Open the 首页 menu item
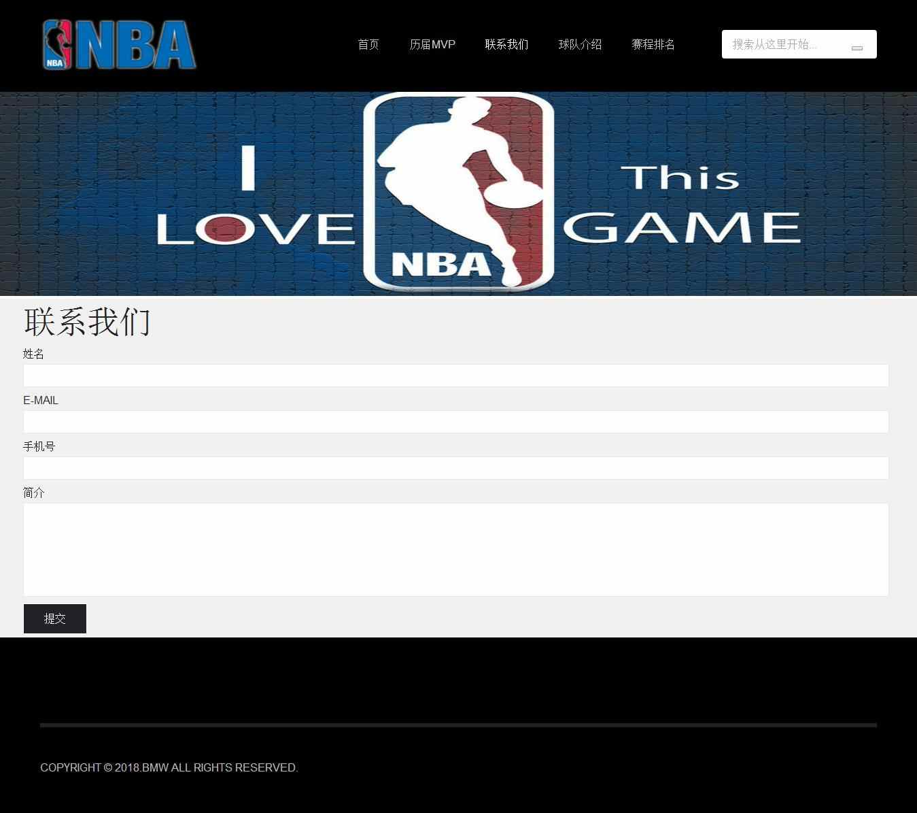 (x=368, y=44)
